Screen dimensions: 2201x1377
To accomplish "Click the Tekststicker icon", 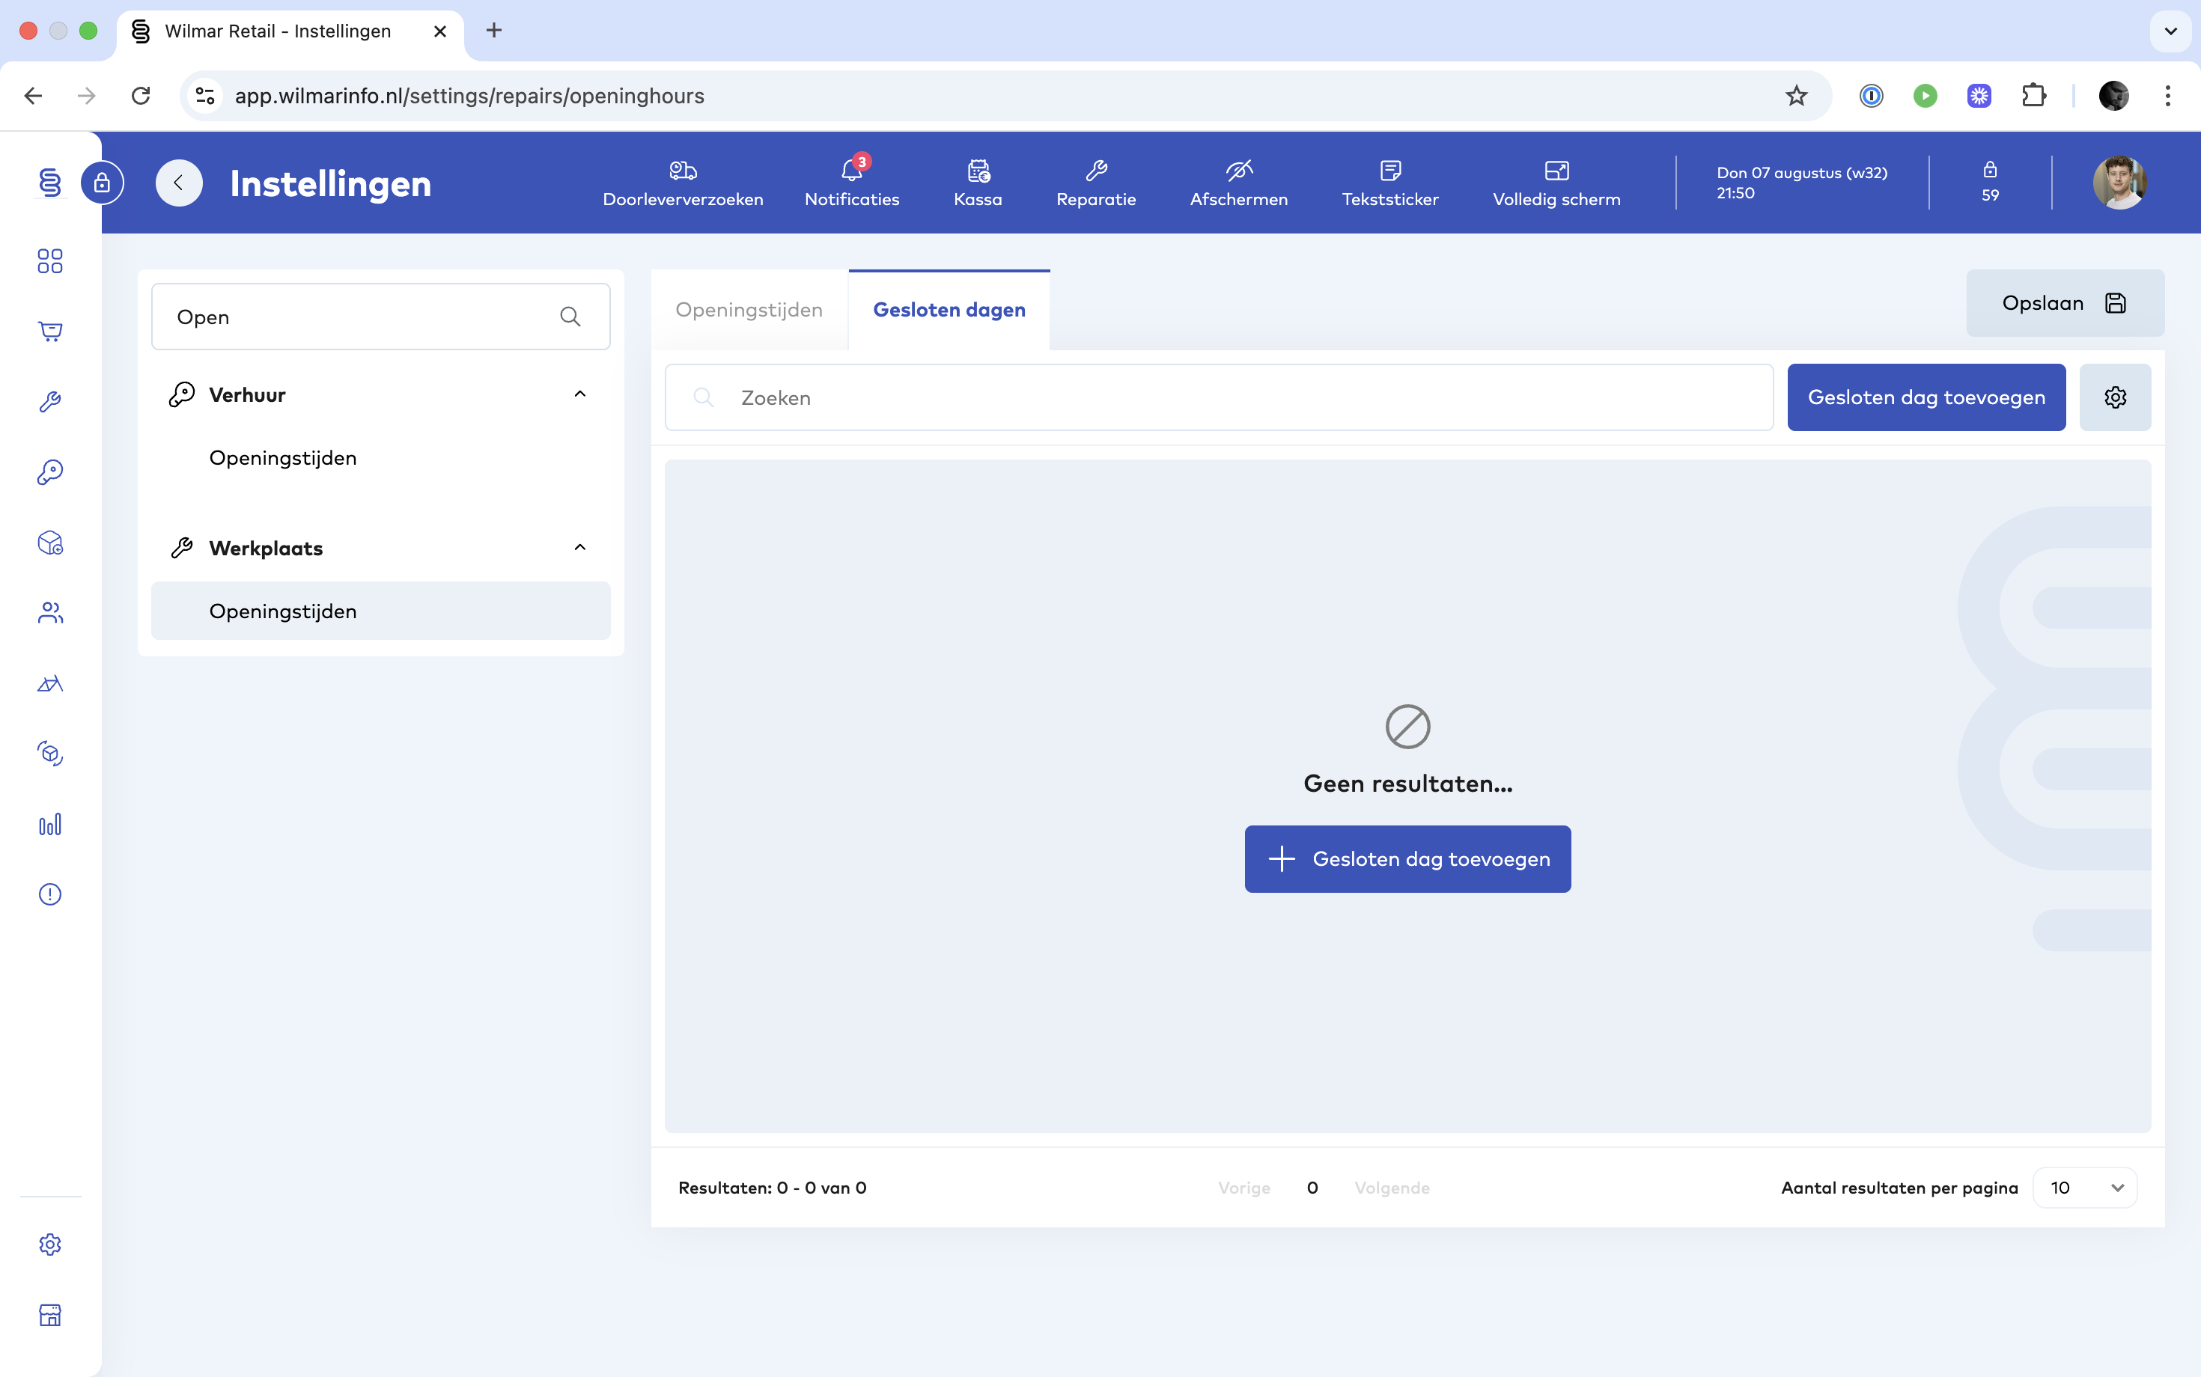I will (1390, 171).
